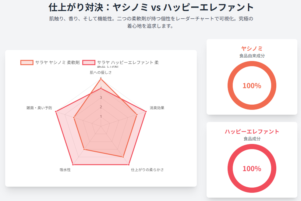
Task: Select ハッピーエレファント data point at 消臭効果 vertex
Action: coord(146,112)
